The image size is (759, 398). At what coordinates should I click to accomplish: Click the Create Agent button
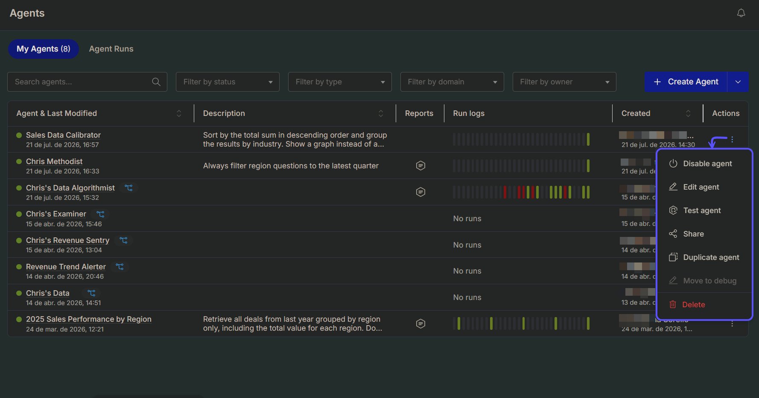pos(686,82)
